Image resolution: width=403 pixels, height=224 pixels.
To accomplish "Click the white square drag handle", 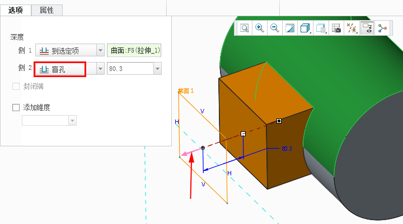I will click(243, 134).
